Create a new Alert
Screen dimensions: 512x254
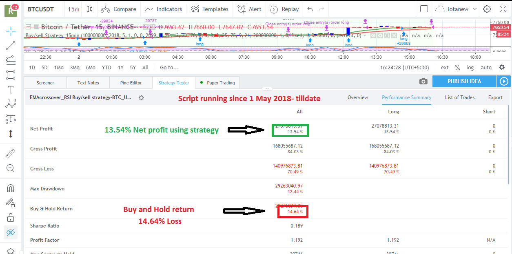(250, 9)
